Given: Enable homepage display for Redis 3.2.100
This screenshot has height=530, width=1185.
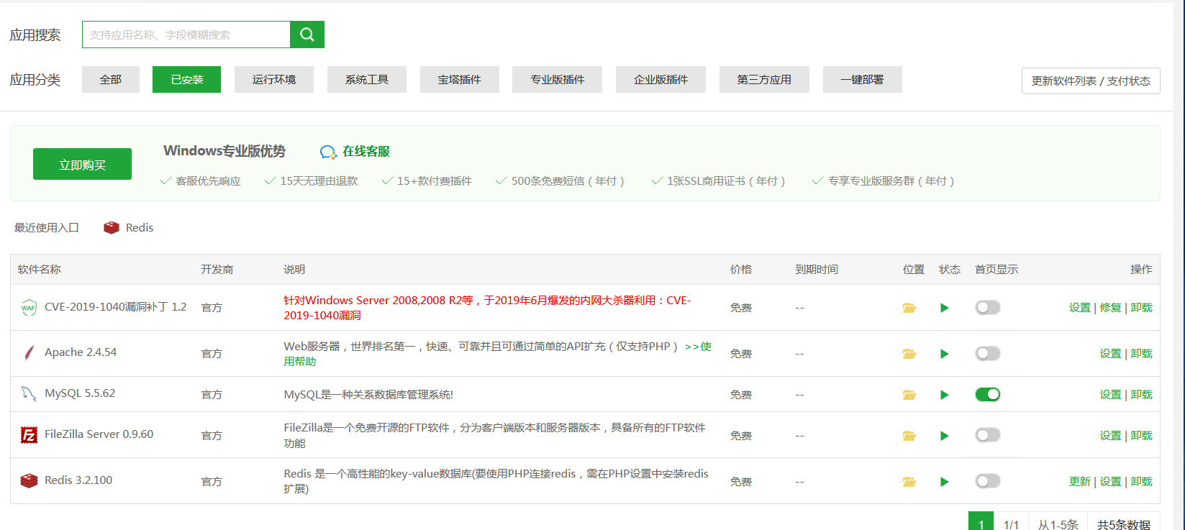Looking at the screenshot, I should coord(988,481).
